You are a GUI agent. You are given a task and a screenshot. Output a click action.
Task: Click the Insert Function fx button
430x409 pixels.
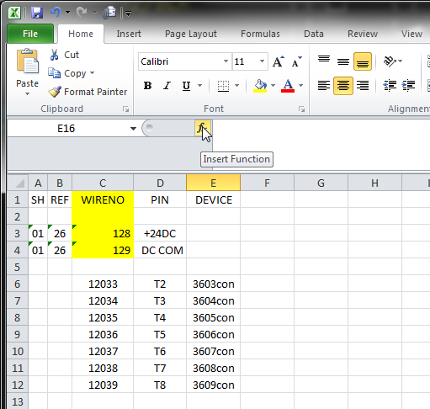click(x=203, y=128)
